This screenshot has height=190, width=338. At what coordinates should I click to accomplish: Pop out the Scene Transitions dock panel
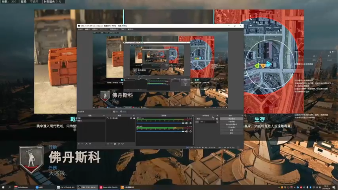click(217, 115)
